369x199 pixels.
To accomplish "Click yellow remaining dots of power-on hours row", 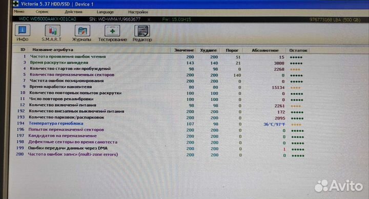I will click(x=295, y=88).
